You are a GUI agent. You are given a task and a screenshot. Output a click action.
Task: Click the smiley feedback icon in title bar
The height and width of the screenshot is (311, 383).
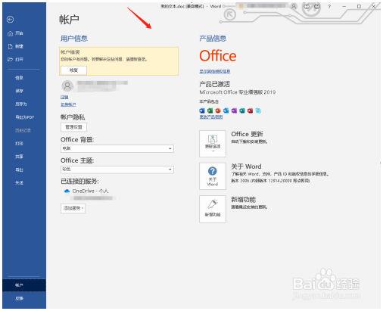point(307,7)
